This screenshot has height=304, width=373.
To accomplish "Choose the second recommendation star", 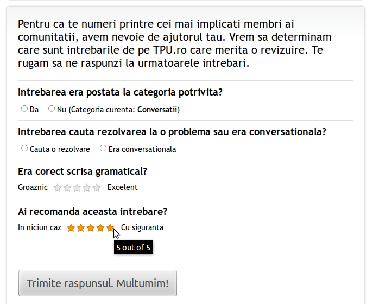I will (80, 228).
